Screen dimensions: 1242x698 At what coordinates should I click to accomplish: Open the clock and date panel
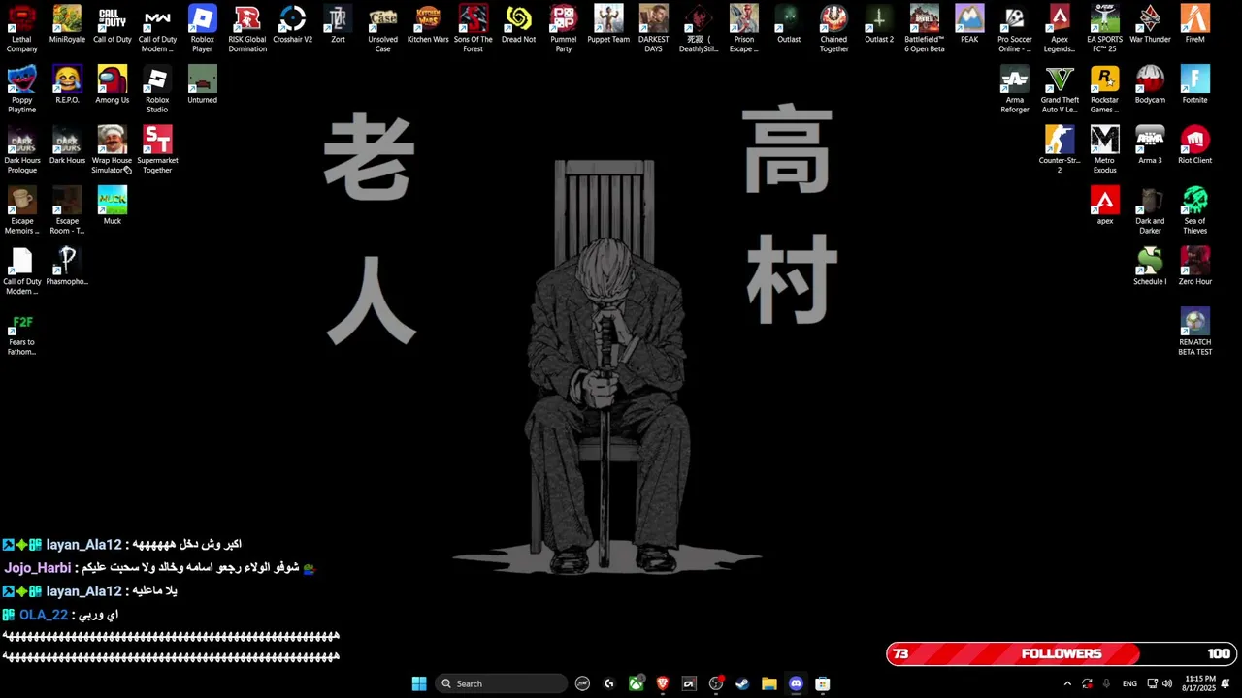click(x=1199, y=683)
